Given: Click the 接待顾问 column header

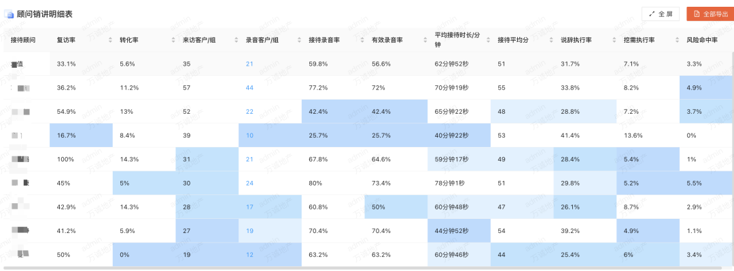Looking at the screenshot, I should click(22, 40).
